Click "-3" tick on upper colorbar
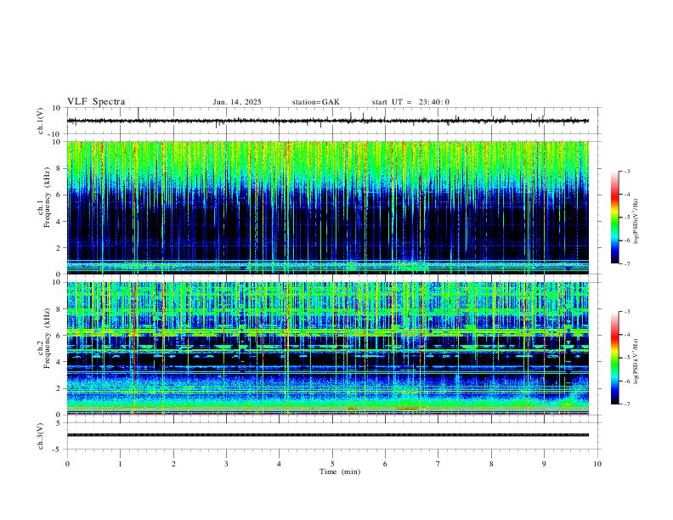The image size is (673, 520). [x=627, y=171]
